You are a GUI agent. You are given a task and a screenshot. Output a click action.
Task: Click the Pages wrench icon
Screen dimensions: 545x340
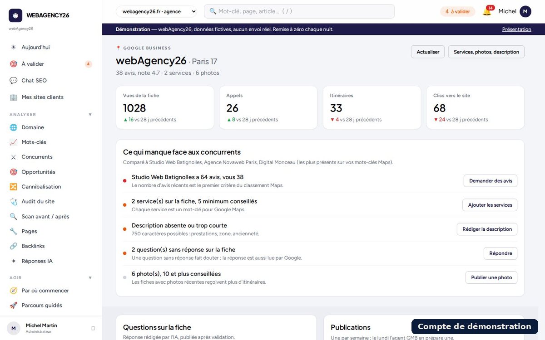[13, 231]
